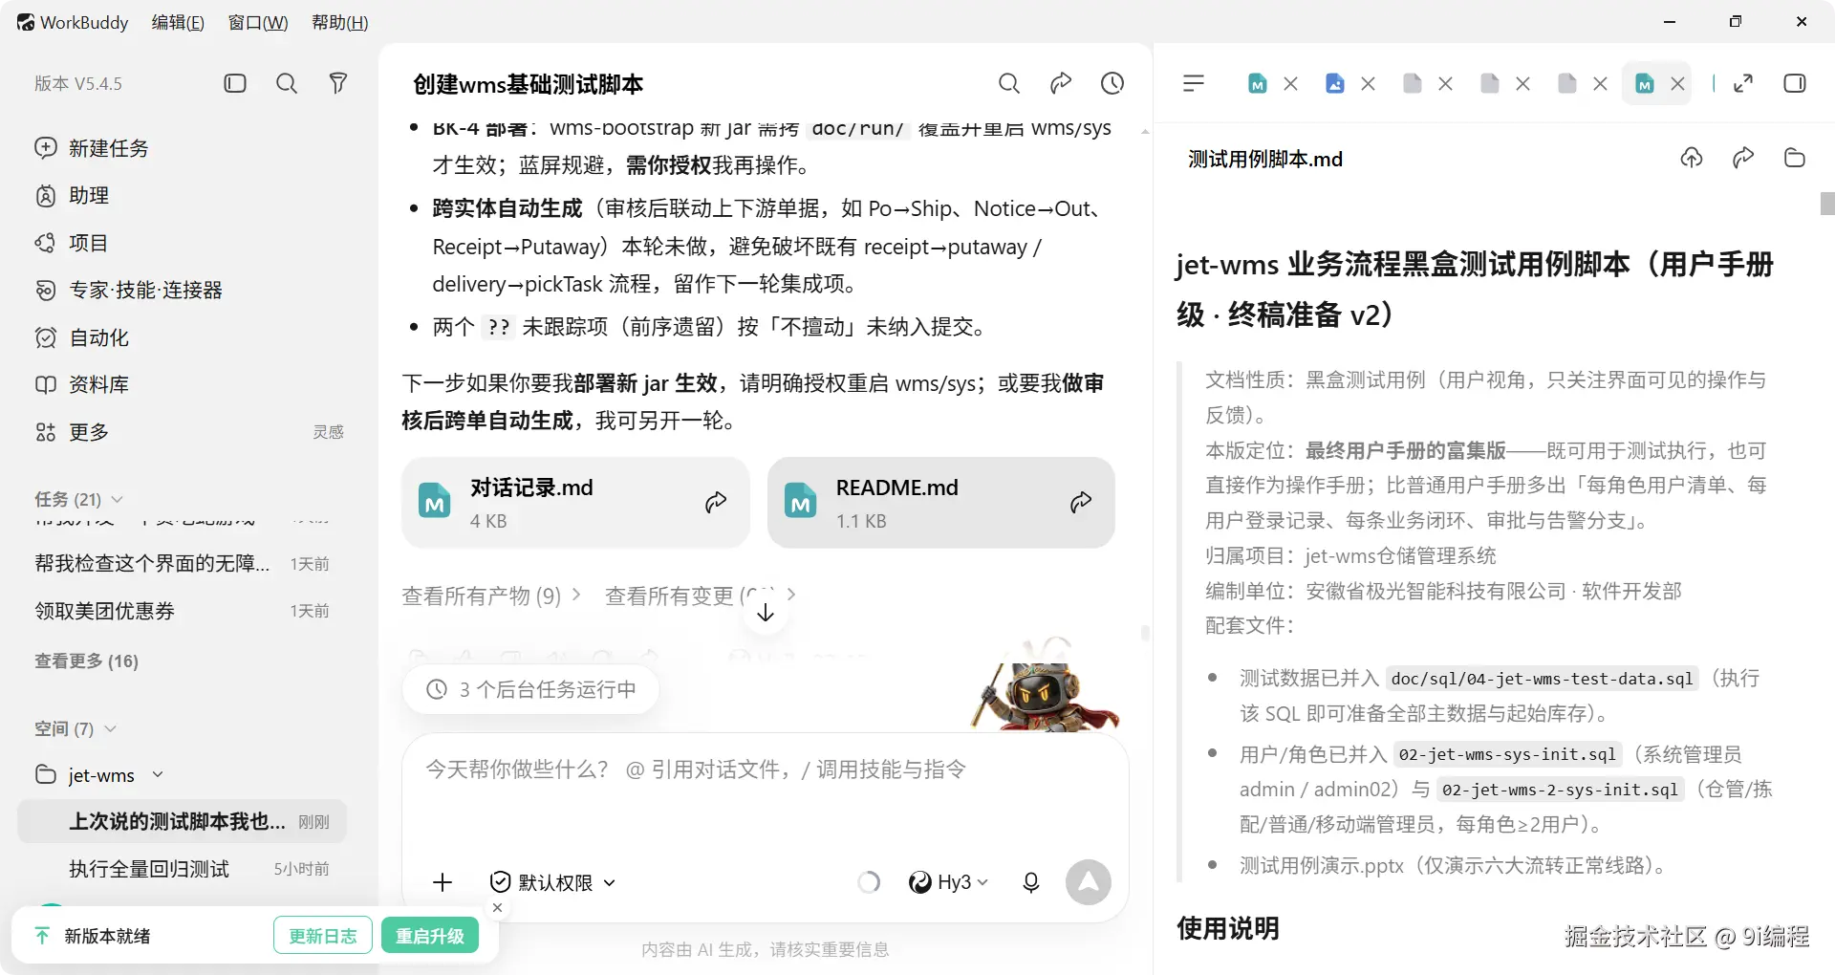Click the filter funnel icon
Screen dimensions: 1835x975
tap(337, 83)
